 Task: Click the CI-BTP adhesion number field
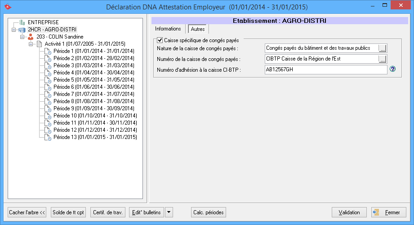click(x=325, y=69)
